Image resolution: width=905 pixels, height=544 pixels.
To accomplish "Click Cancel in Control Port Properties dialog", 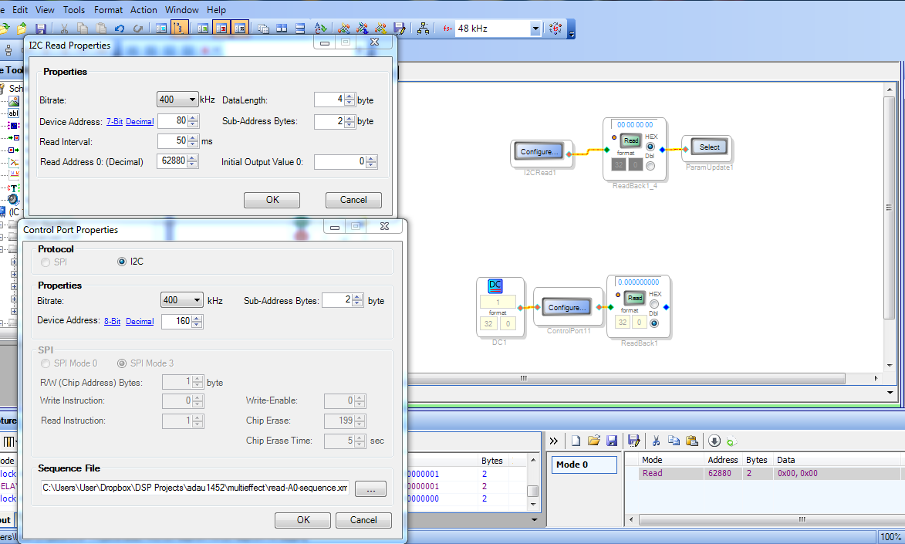I will (x=363, y=520).
